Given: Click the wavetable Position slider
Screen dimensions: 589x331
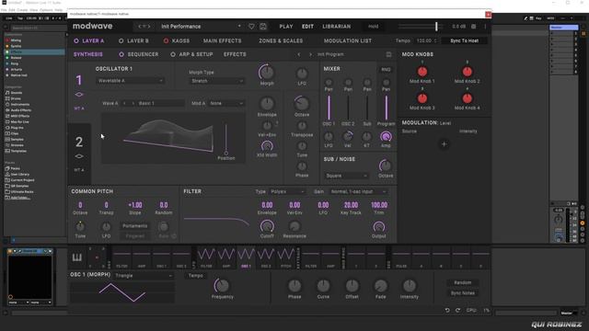Looking at the screenshot, I should coord(225,139).
